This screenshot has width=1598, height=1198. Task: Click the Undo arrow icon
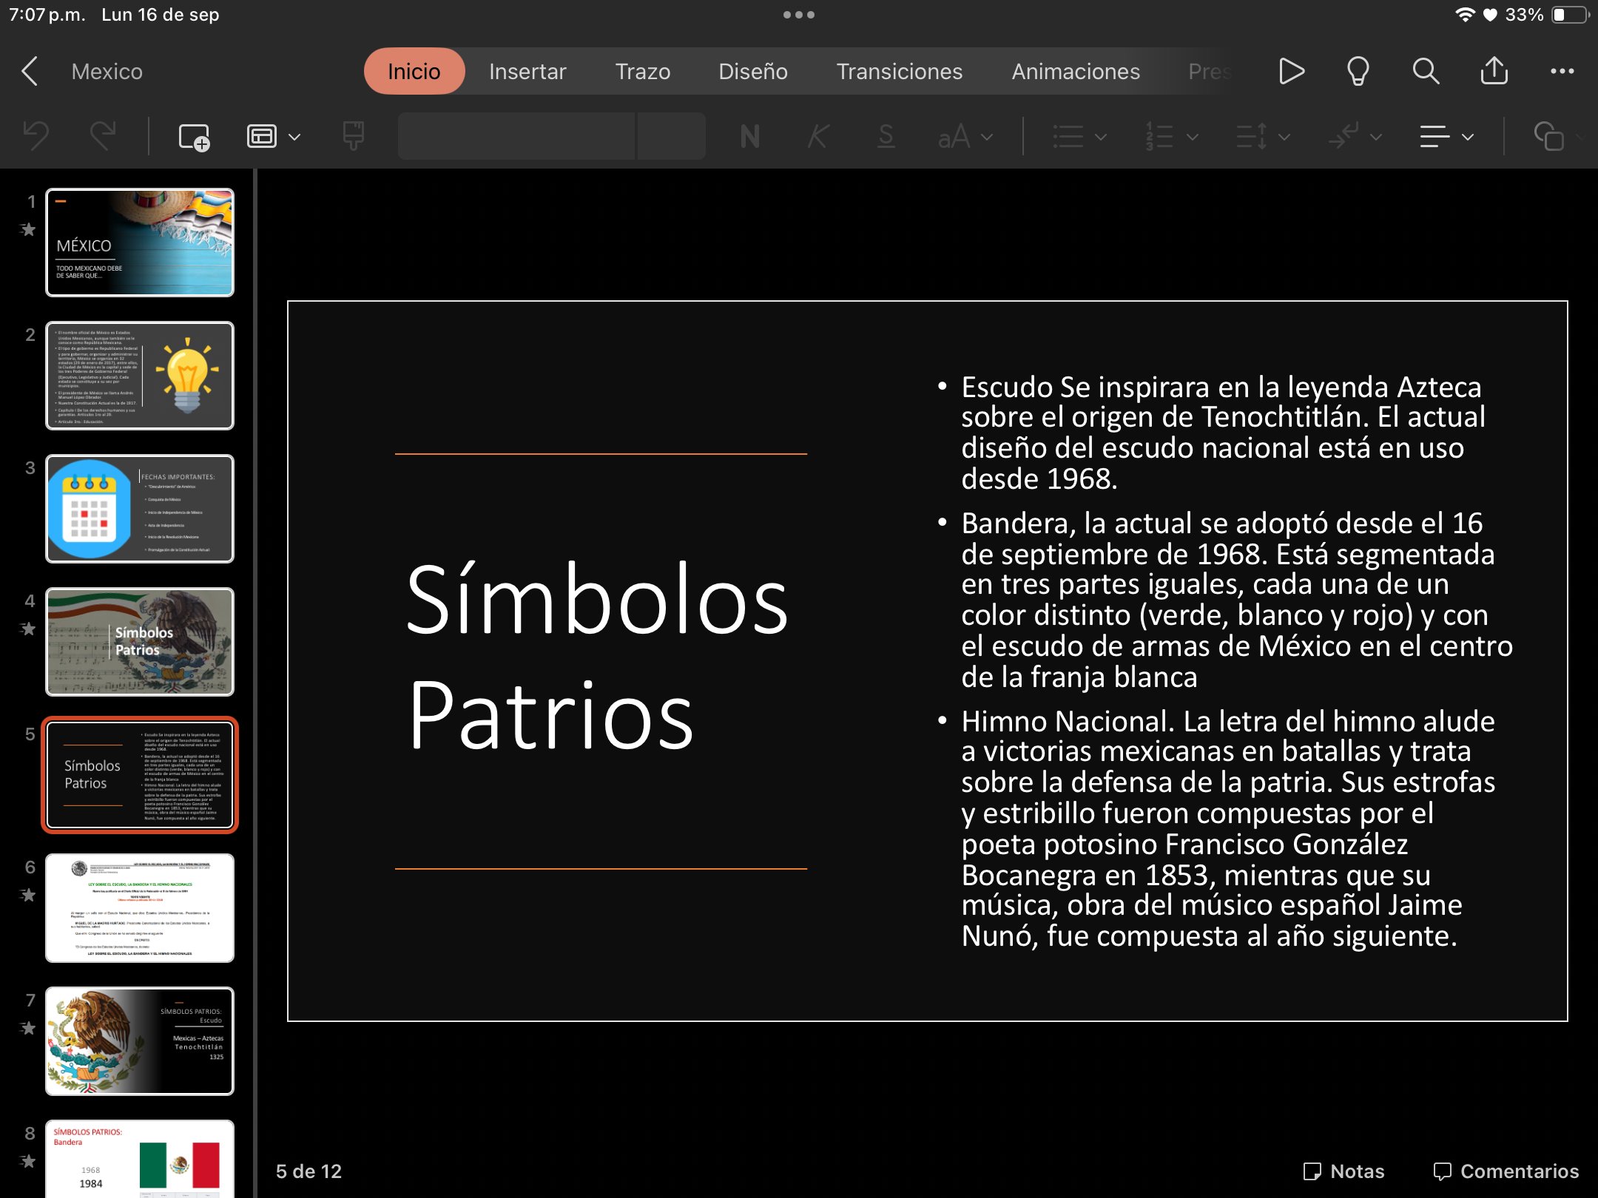point(36,136)
